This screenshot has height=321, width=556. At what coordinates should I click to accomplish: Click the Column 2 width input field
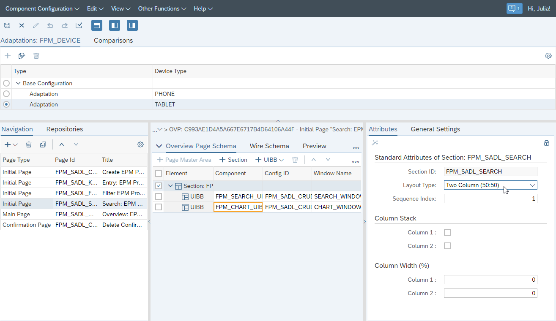(x=490, y=293)
